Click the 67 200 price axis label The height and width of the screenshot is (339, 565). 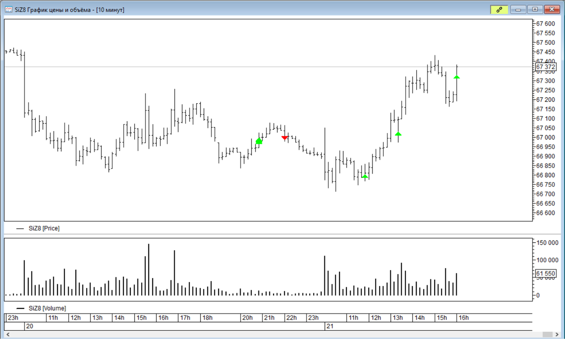coord(545,99)
